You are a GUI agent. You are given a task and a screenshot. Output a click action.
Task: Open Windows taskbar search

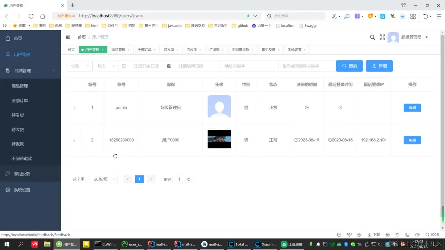pos(21,244)
